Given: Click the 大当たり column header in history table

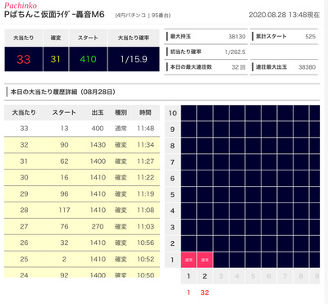Looking at the screenshot, I should (24, 112).
